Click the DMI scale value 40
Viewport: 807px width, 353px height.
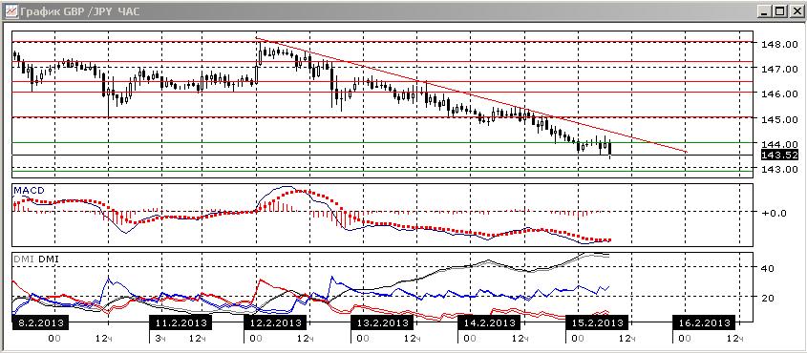(769, 268)
